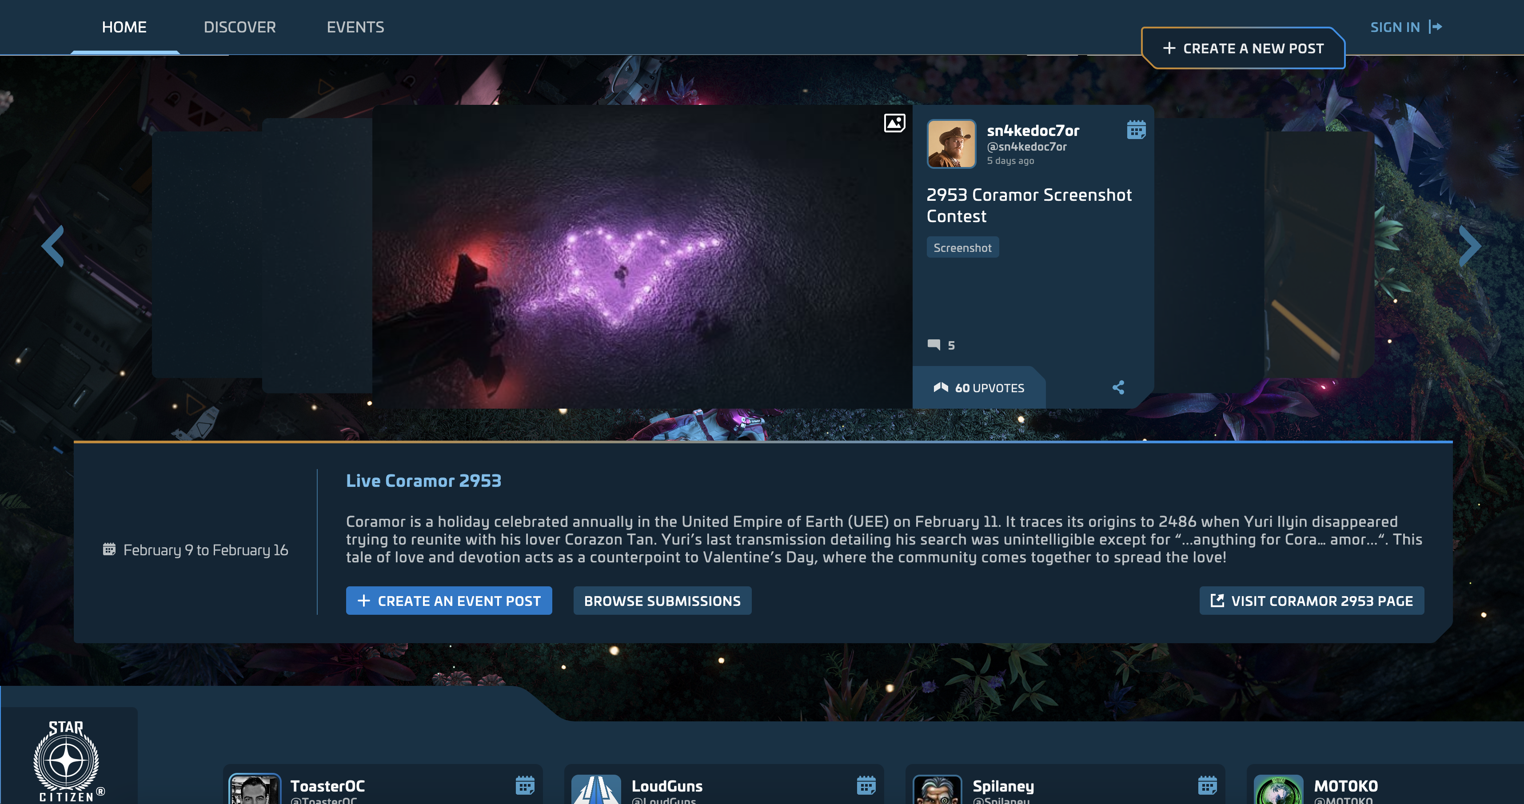Screen dimensions: 1524x804
Task: Click Create a New Post button
Action: click(x=1243, y=48)
